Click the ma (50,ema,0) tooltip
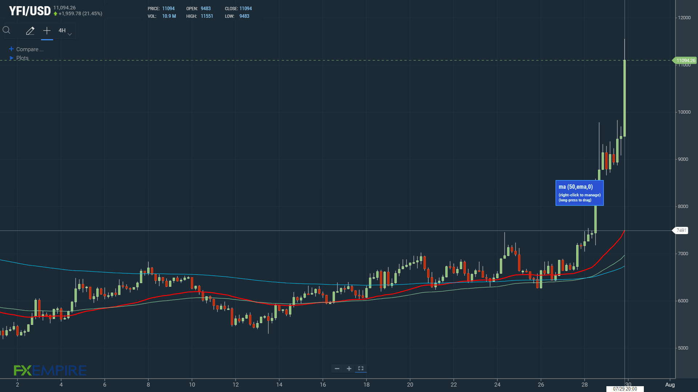 [579, 193]
